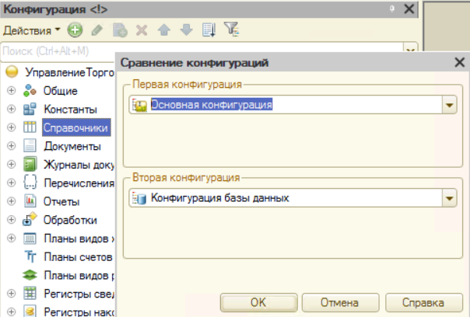The width and height of the screenshot is (470, 317).
Task: Select Справочники in the configuration tree
Action: pos(75,127)
